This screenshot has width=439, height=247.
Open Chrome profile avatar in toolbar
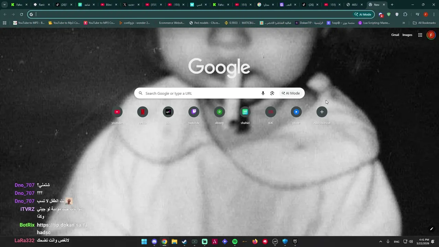[x=426, y=14]
